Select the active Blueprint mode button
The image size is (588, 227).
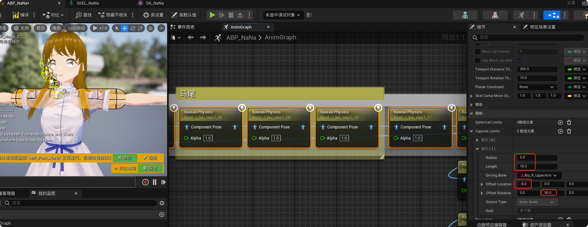point(552,15)
